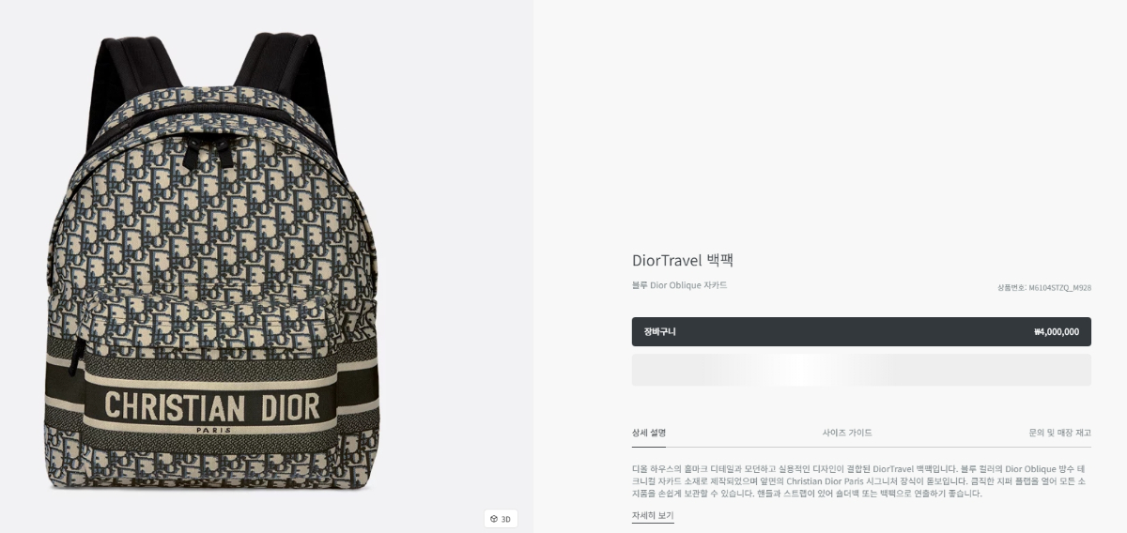
Task: Click the CHRISTIAN DIOR band on backpack image
Action: [x=211, y=406]
